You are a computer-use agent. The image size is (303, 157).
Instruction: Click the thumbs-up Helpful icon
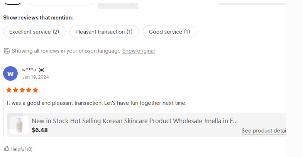pos(7,149)
